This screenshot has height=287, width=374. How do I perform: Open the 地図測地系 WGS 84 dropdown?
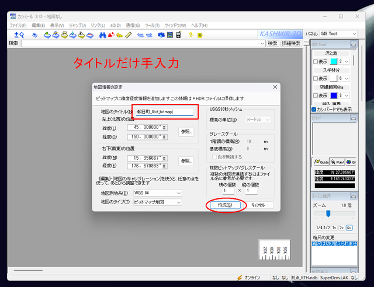[x=157, y=193]
